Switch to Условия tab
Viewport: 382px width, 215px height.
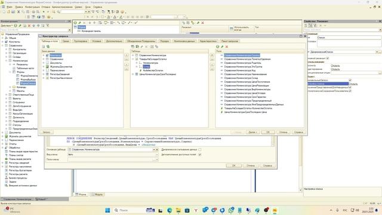[x=97, y=41]
